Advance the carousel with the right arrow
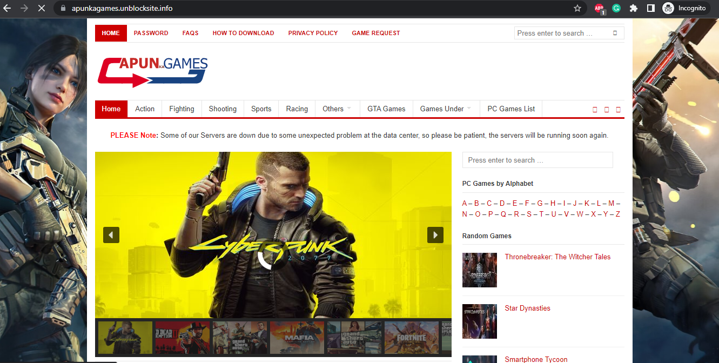The height and width of the screenshot is (363, 719). coord(435,234)
